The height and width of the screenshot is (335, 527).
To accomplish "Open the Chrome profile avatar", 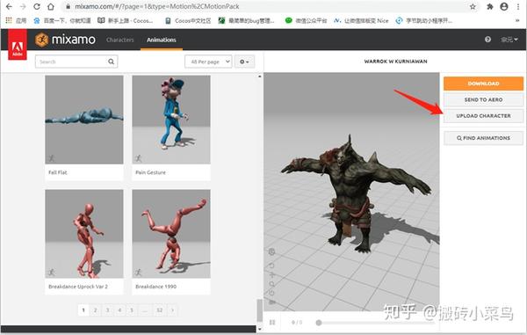I will [x=504, y=6].
